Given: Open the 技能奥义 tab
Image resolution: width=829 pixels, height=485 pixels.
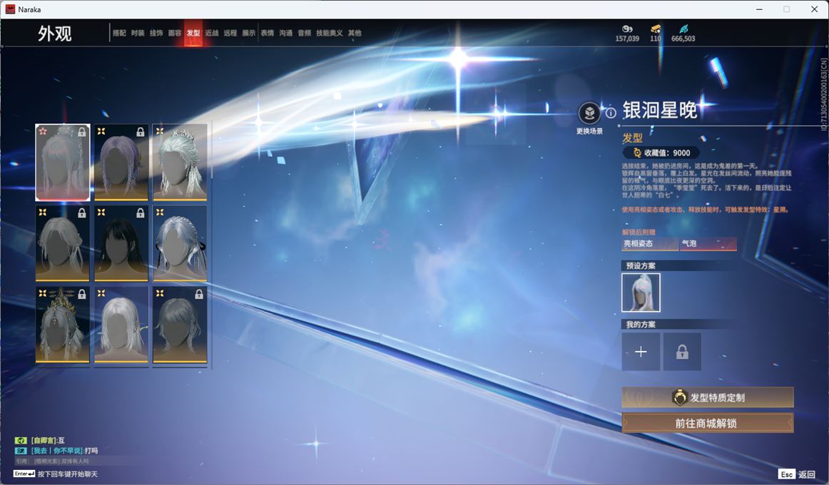Looking at the screenshot, I should pos(330,33).
